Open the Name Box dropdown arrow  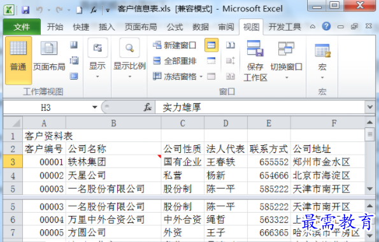pyautogui.click(x=95, y=107)
